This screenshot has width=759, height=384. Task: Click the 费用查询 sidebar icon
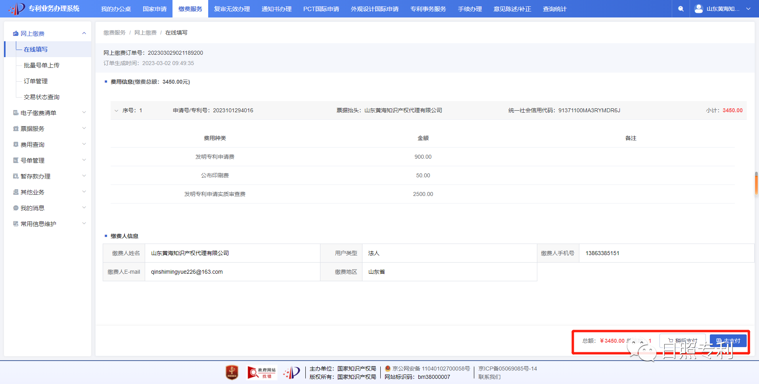coord(16,144)
